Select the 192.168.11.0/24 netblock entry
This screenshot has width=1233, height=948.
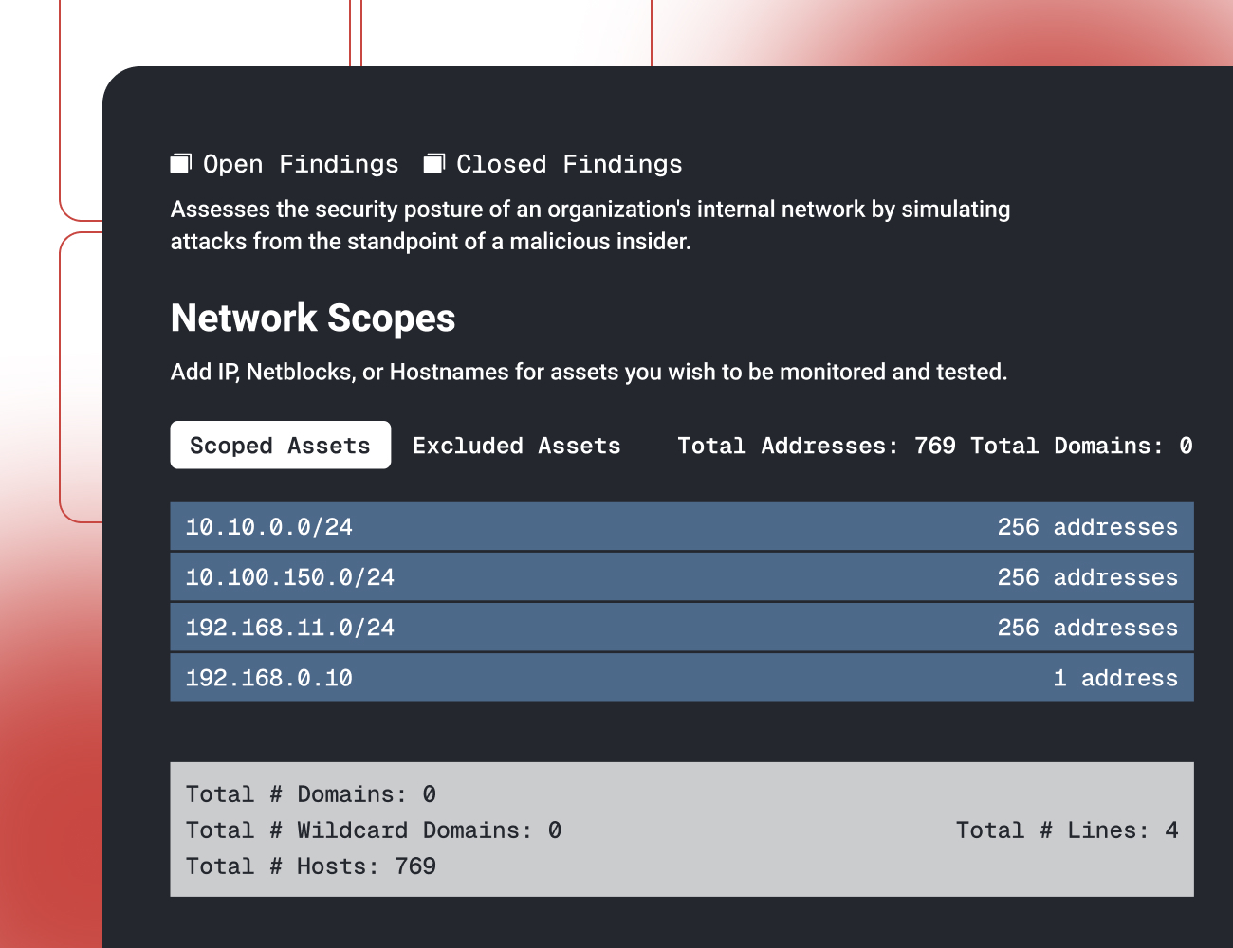point(290,628)
